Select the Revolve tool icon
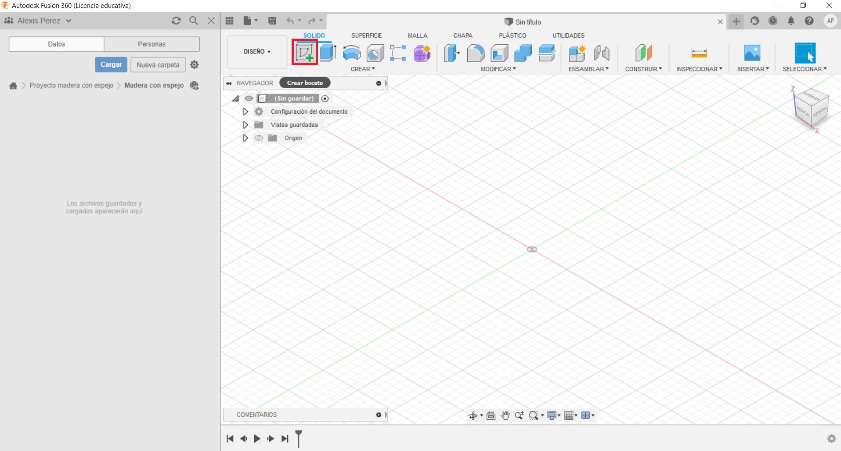Image resolution: width=841 pixels, height=451 pixels. (x=351, y=53)
